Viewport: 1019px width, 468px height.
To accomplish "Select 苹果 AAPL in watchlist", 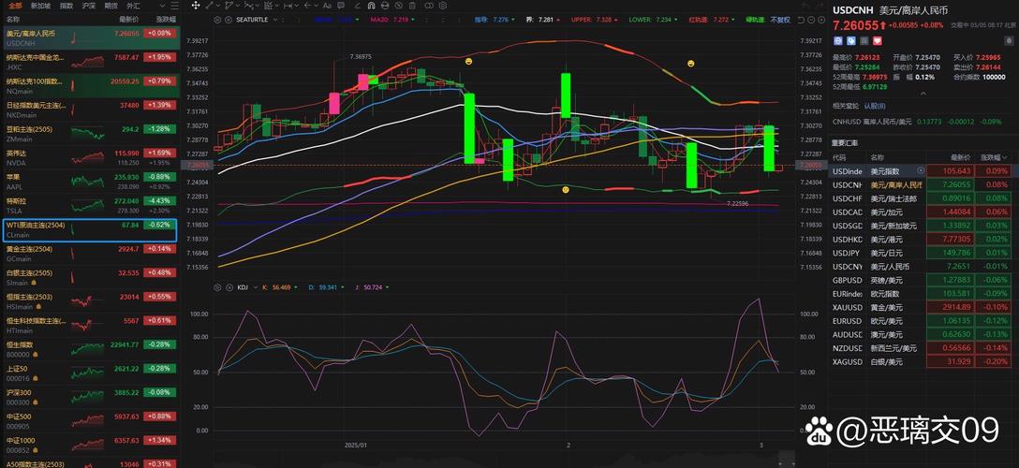I will coord(90,181).
